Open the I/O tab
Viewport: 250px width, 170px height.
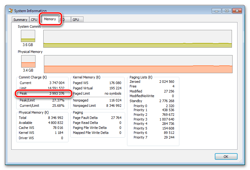tap(63, 20)
